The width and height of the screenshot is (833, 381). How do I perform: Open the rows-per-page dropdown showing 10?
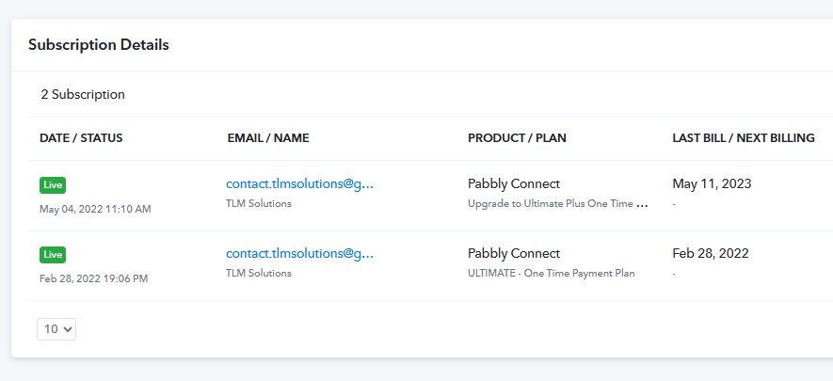tap(56, 329)
